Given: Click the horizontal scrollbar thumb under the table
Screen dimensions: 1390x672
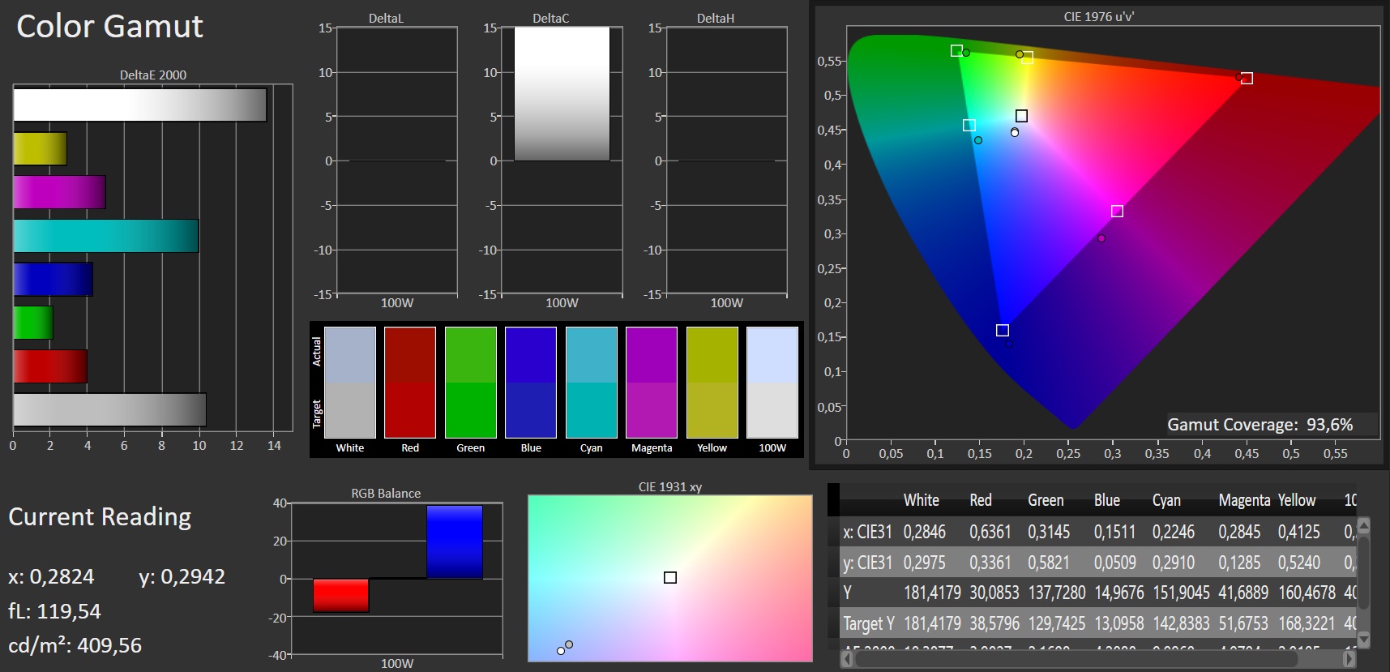Looking at the screenshot, I should pyautogui.click(x=1076, y=660).
